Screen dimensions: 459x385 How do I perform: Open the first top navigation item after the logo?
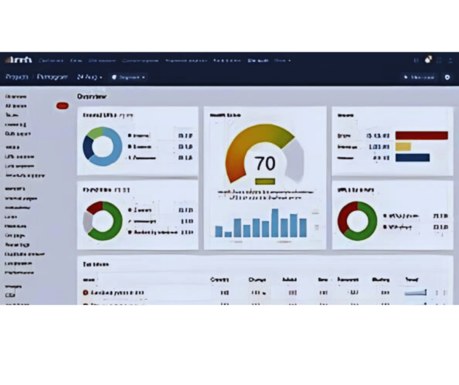[x=51, y=60]
